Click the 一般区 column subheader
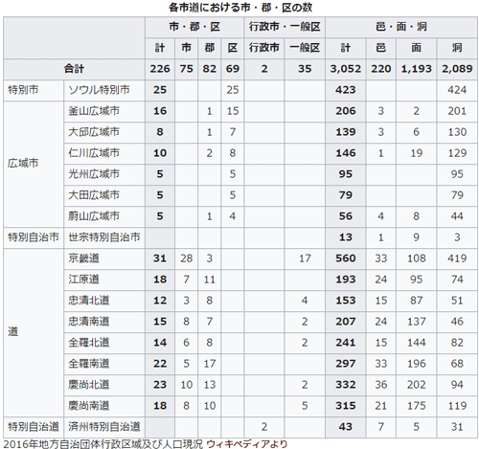 click(x=305, y=48)
